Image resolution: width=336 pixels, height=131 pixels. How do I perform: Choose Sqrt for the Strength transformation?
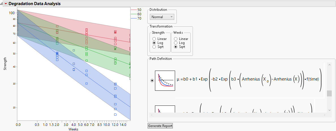pos(154,47)
